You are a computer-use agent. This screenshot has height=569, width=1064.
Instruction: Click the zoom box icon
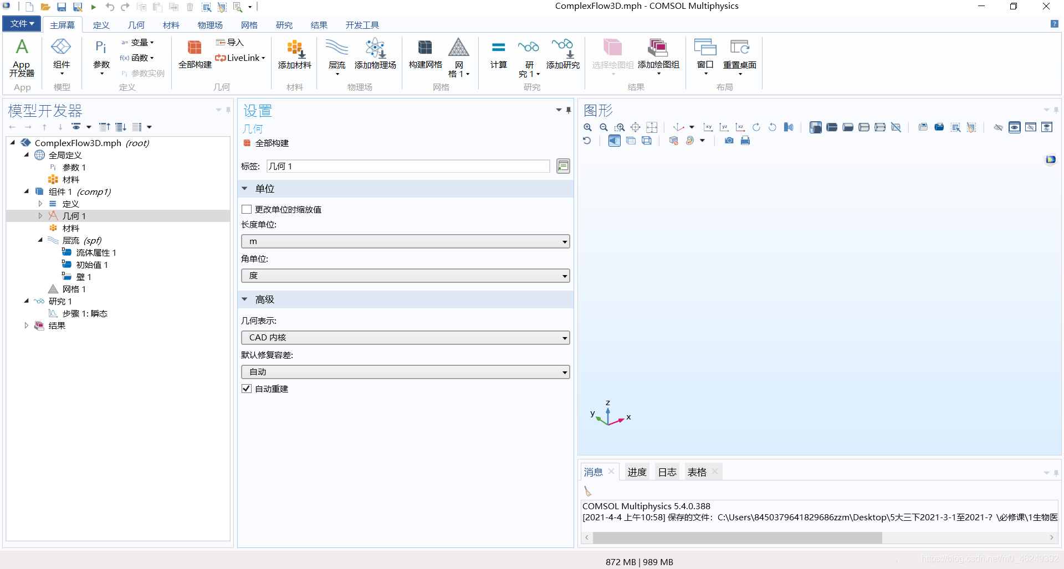point(620,127)
